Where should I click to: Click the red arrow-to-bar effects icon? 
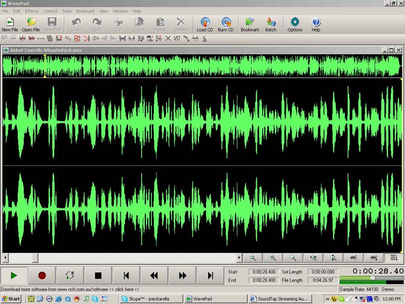pos(86,39)
